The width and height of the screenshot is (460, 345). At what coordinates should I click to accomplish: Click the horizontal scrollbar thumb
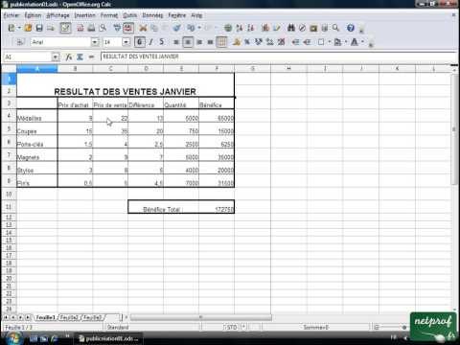[x=201, y=317]
